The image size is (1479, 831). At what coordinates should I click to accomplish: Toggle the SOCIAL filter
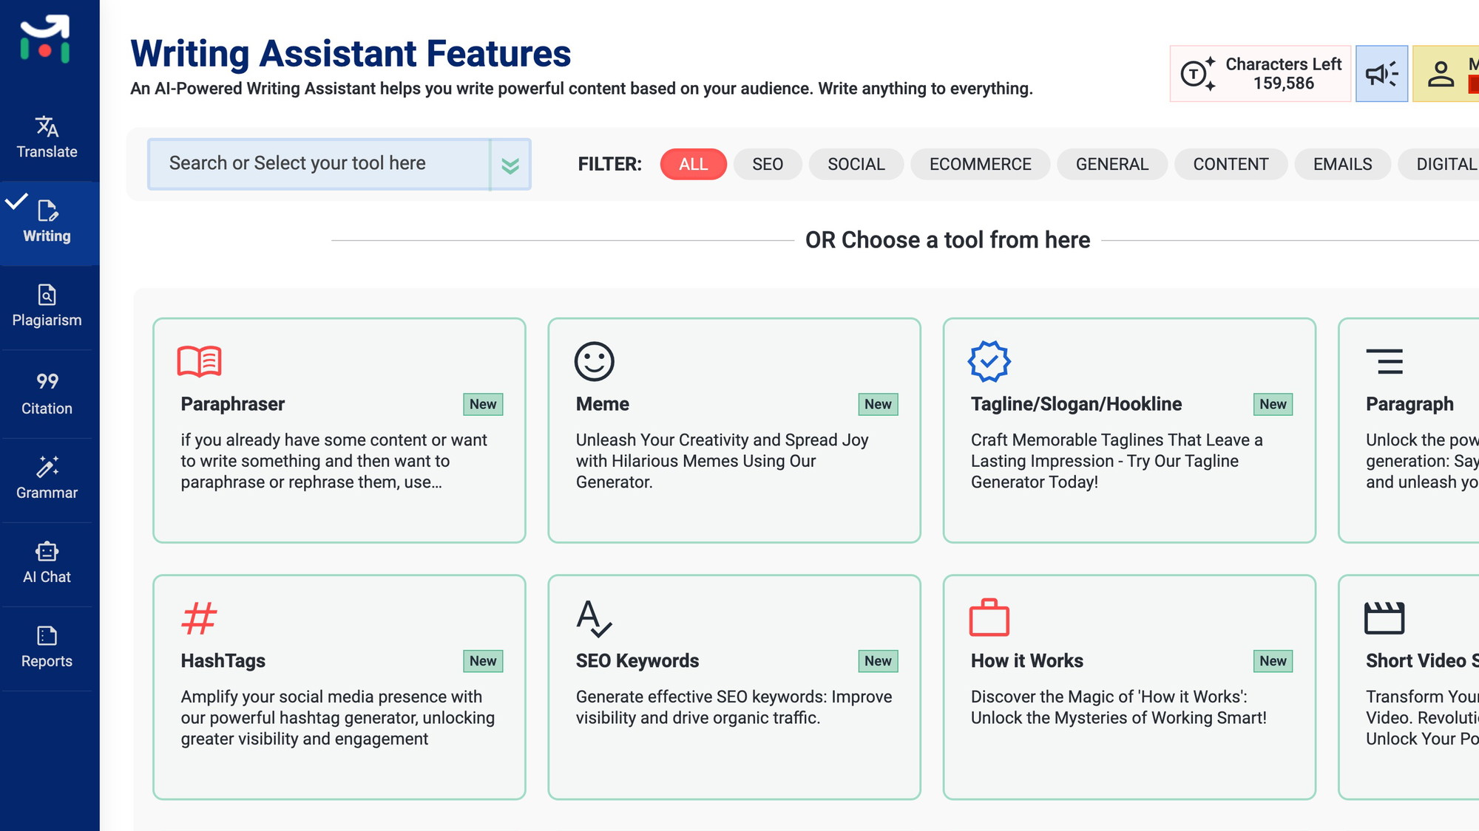856,164
